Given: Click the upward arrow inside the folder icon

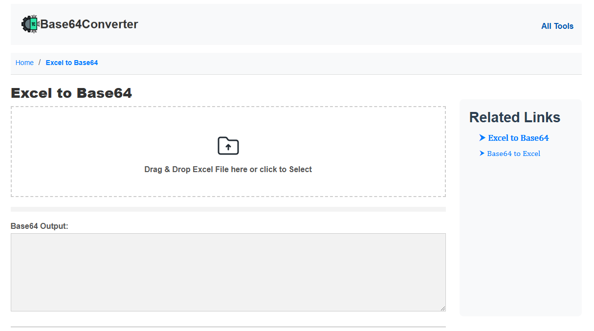Looking at the screenshot, I should pyautogui.click(x=228, y=147).
